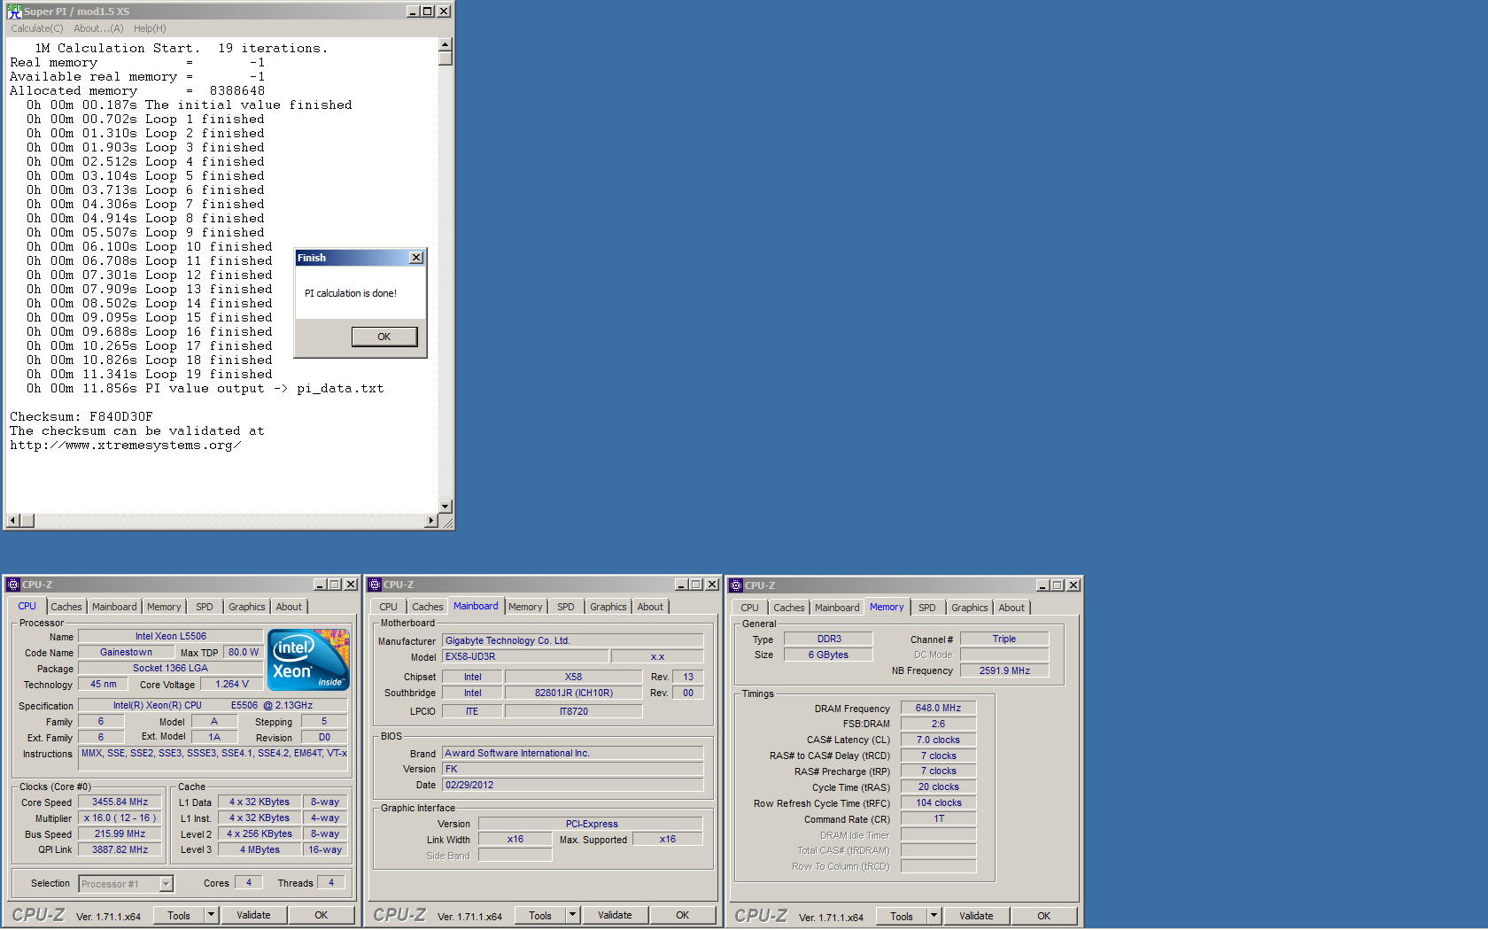Open About tab in first CPU-Z

[x=289, y=607]
